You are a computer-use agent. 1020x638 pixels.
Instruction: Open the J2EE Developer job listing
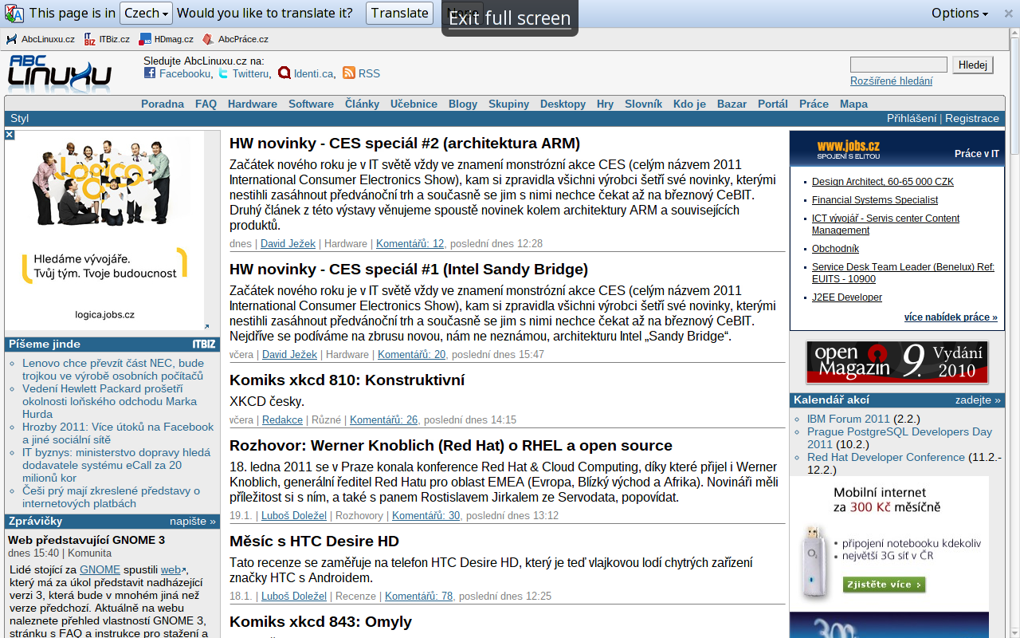[847, 297]
